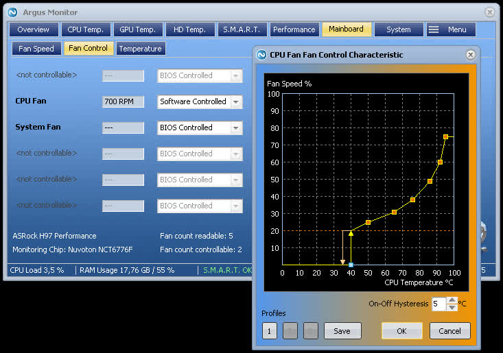This screenshot has width=503, height=353.
Task: Cancel the fan control dialog
Action: (x=449, y=331)
